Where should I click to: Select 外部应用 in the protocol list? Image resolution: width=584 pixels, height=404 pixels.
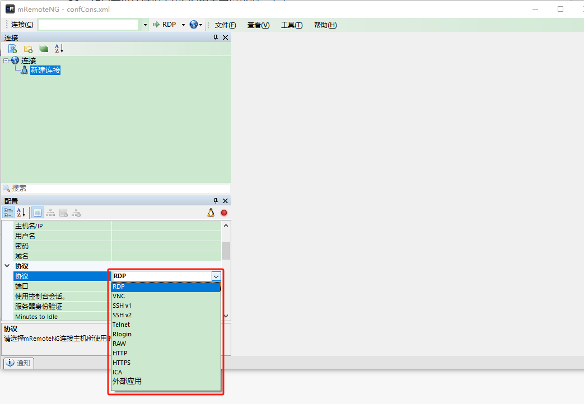[x=166, y=381]
